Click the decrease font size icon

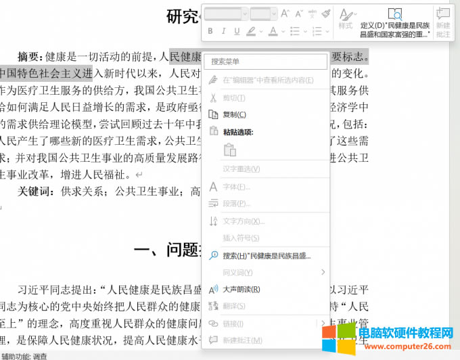(x=298, y=14)
